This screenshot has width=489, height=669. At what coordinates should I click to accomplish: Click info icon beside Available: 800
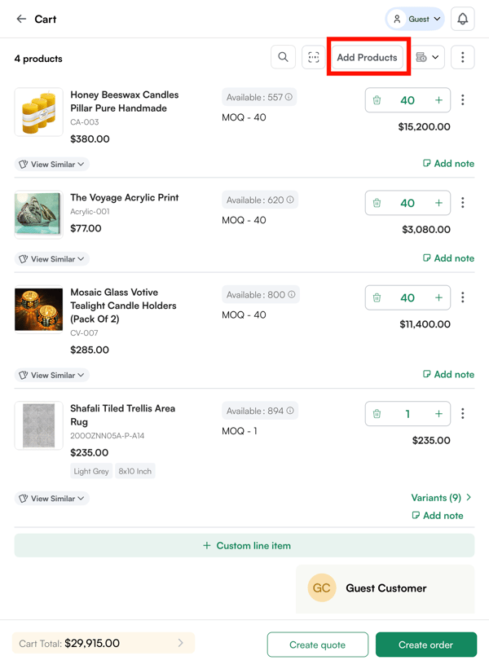(x=292, y=294)
